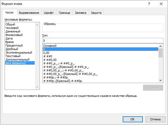Select the Заливка tab
The image size is (168, 125).
point(80,13)
